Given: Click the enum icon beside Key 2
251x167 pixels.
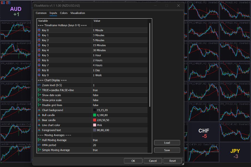Looking at the screenshot, I should tap(39, 40).
